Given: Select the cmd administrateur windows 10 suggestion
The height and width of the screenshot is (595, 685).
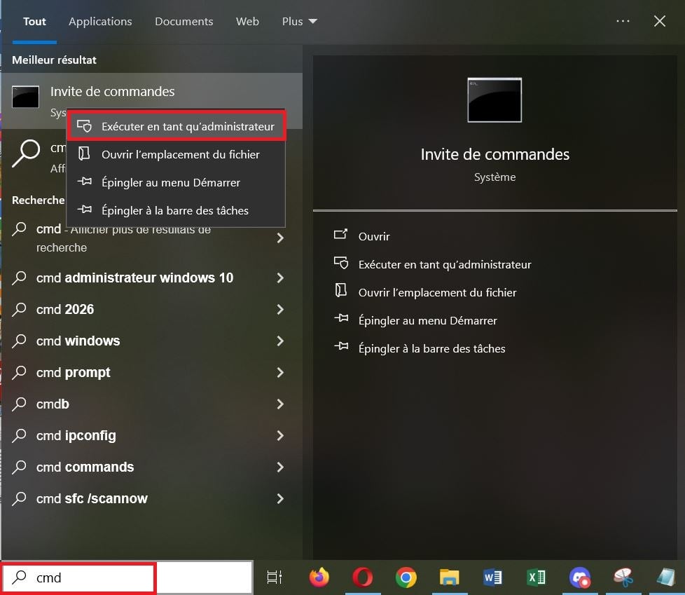Looking at the screenshot, I should (x=134, y=278).
